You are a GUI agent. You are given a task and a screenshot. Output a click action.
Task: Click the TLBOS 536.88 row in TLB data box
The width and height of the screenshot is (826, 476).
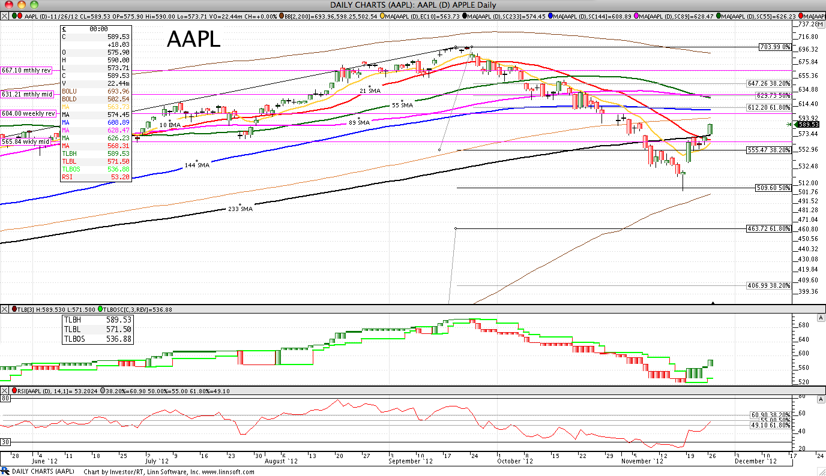coord(97,339)
